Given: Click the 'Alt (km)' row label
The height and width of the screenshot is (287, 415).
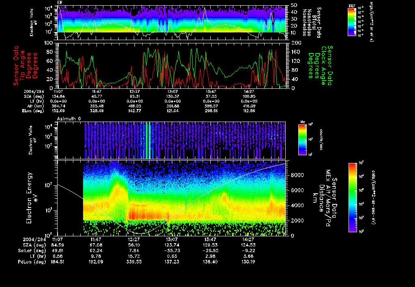Looking at the screenshot, I should click(36, 106).
